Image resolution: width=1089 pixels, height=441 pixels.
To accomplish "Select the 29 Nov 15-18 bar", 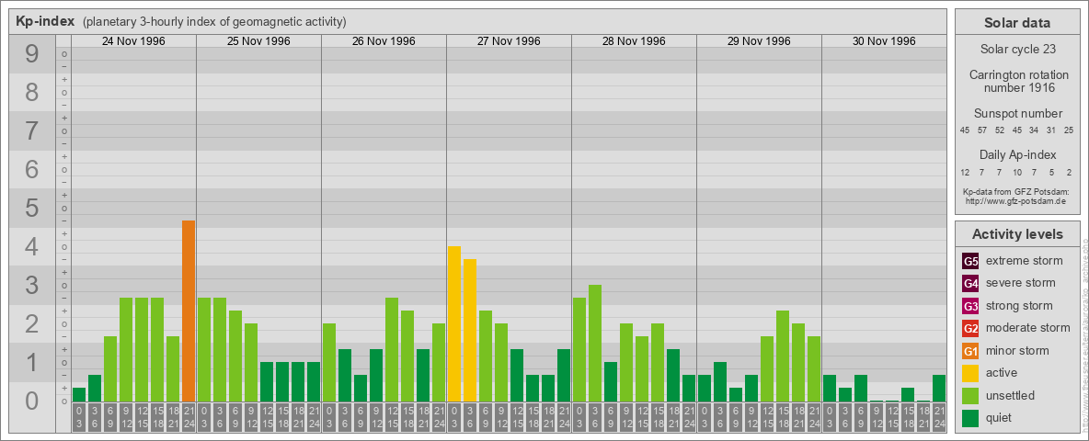I will [782, 356].
